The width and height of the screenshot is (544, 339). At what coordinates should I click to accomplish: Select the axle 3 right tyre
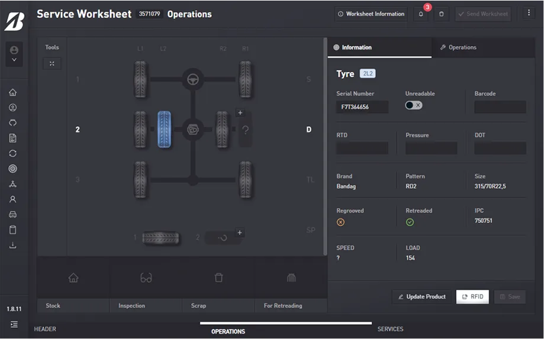245,179
